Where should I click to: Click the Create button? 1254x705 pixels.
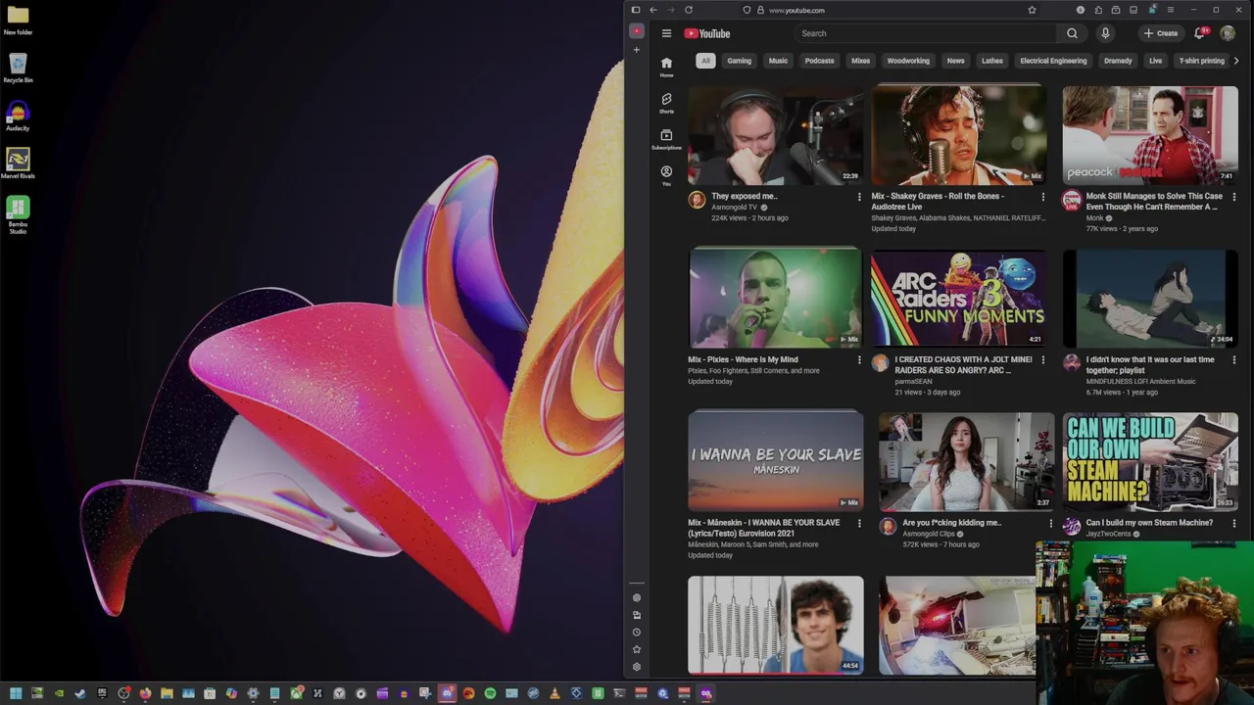pyautogui.click(x=1161, y=33)
